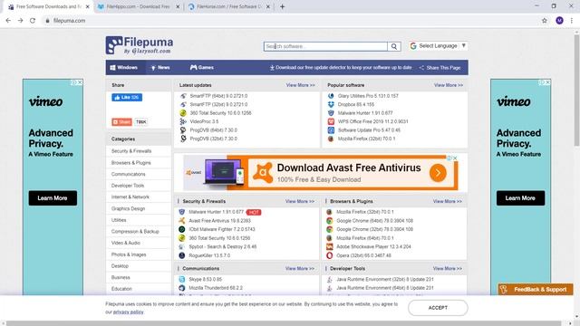Click the Facebook Like button
Viewport: 580px width, 326px height.
tap(127, 97)
